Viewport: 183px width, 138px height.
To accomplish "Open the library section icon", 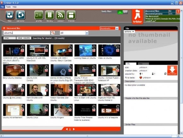I will tap(50, 15).
